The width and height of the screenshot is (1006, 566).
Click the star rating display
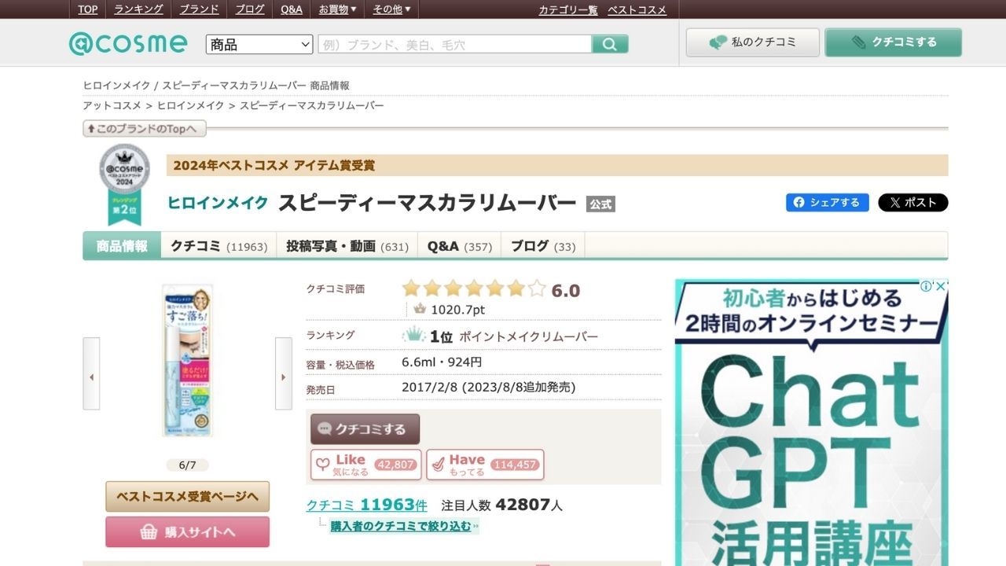pos(474,289)
